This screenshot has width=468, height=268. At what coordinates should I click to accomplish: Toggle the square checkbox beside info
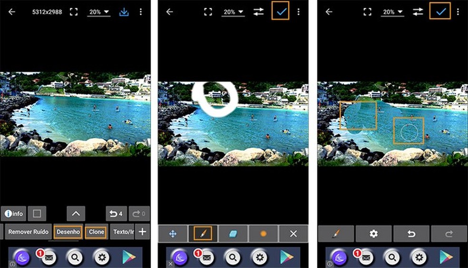coord(37,213)
